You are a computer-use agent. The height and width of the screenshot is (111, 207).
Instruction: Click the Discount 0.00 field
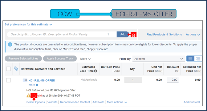pyautogui.click(x=173, y=80)
